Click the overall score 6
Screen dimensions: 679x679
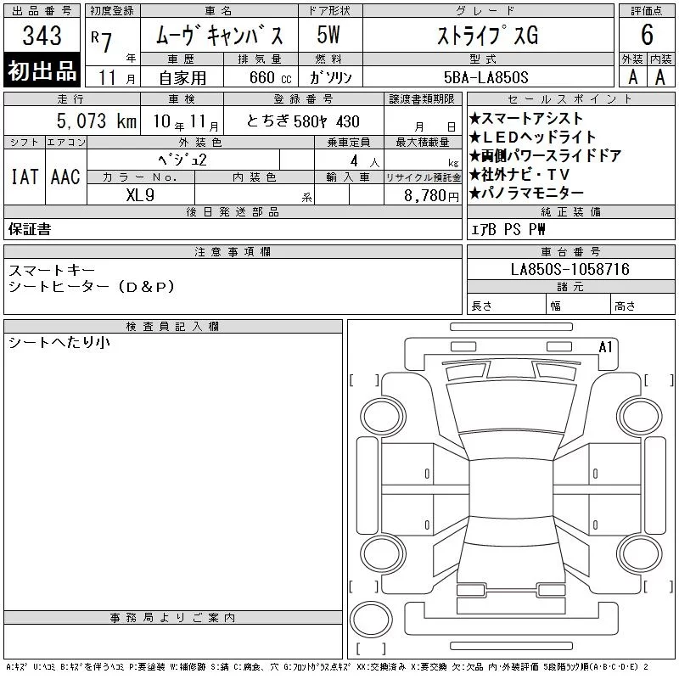(x=647, y=35)
